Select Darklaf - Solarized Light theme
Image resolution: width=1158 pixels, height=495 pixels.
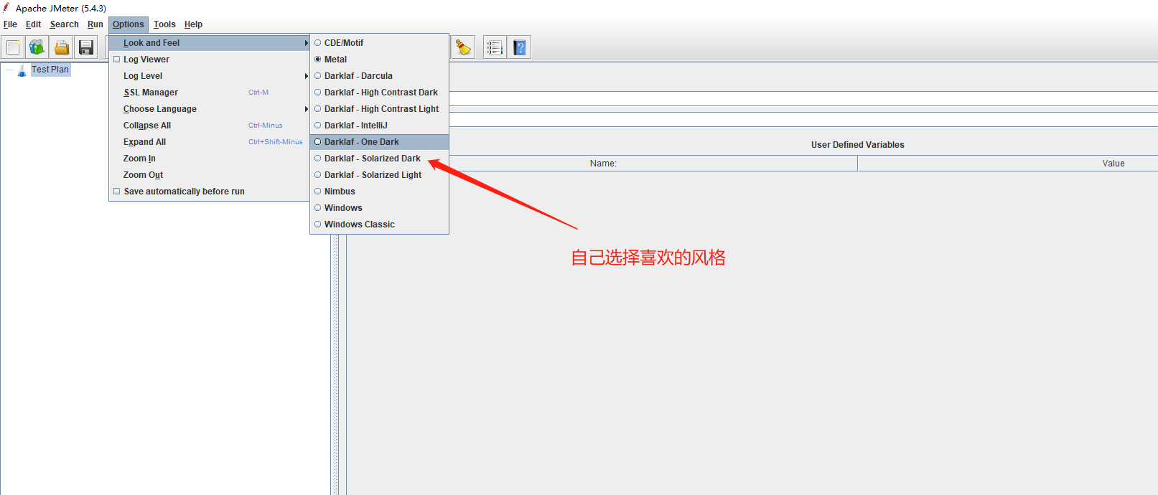click(x=379, y=175)
